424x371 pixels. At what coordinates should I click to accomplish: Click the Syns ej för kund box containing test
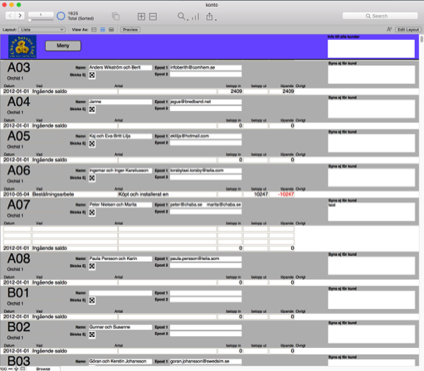click(x=371, y=212)
